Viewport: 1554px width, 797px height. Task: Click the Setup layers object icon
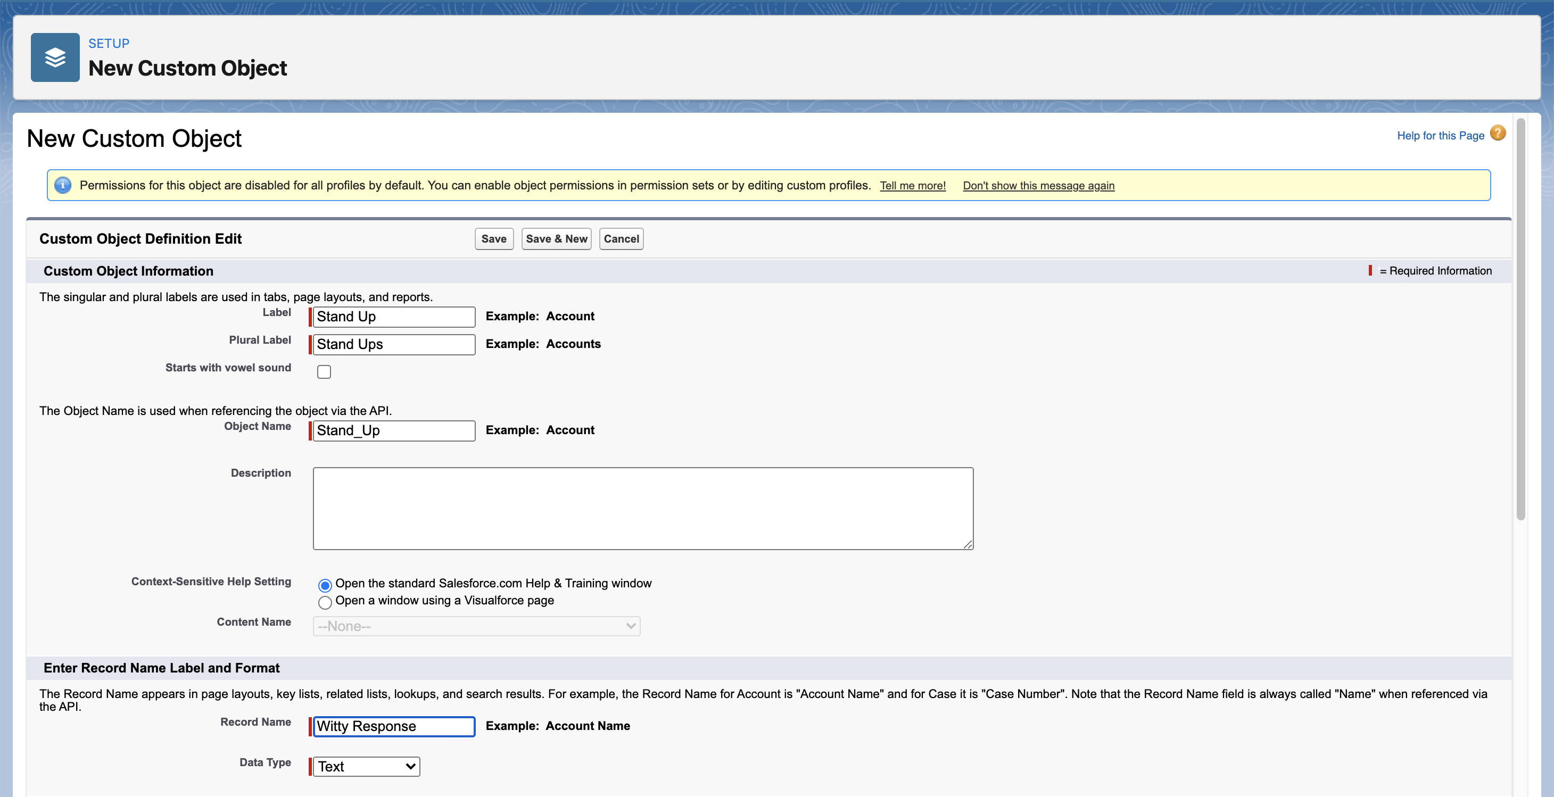(55, 57)
